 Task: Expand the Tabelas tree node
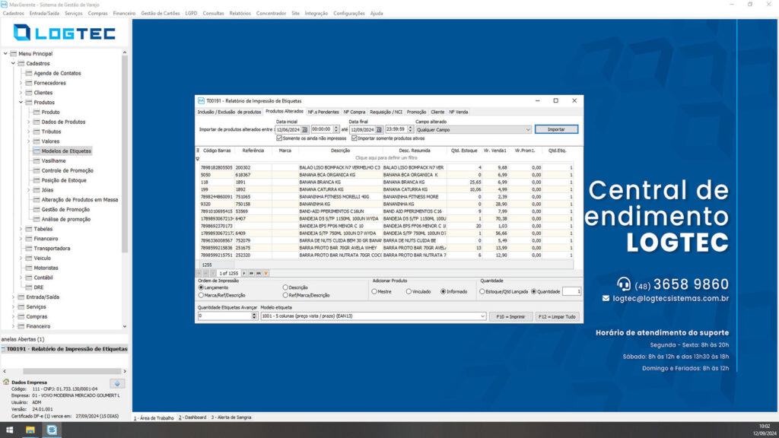[21, 229]
